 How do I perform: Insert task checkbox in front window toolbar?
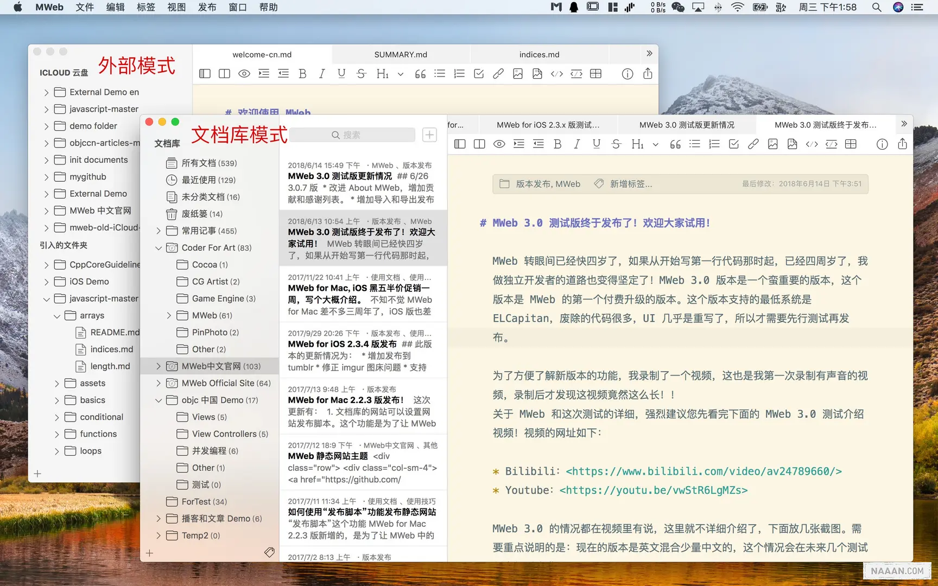[x=734, y=144]
